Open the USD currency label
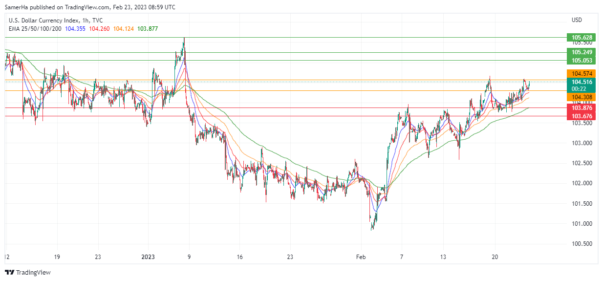Screen dimensions: 603x281 point(577,20)
